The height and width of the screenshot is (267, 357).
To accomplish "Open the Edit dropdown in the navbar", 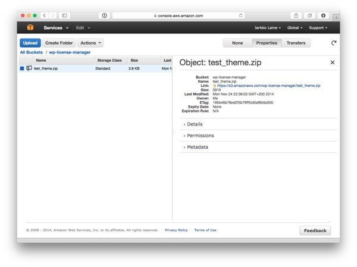I will point(83,28).
